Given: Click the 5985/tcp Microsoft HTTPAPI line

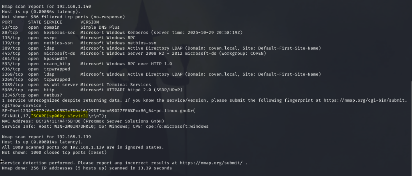Looking at the screenshot, I should (92, 90).
